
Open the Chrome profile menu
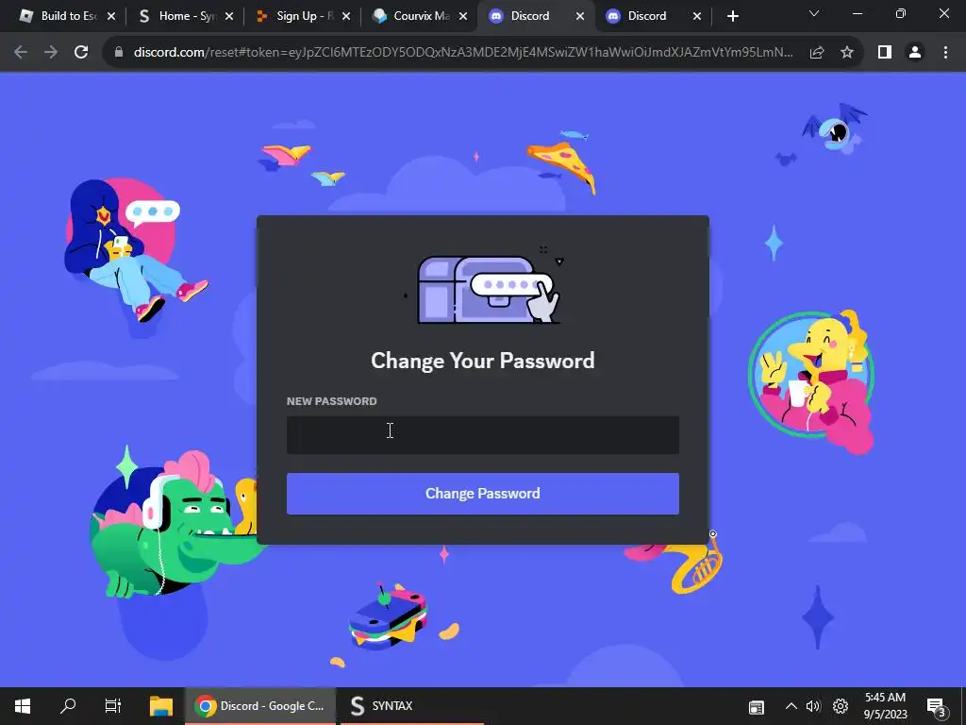pos(915,53)
